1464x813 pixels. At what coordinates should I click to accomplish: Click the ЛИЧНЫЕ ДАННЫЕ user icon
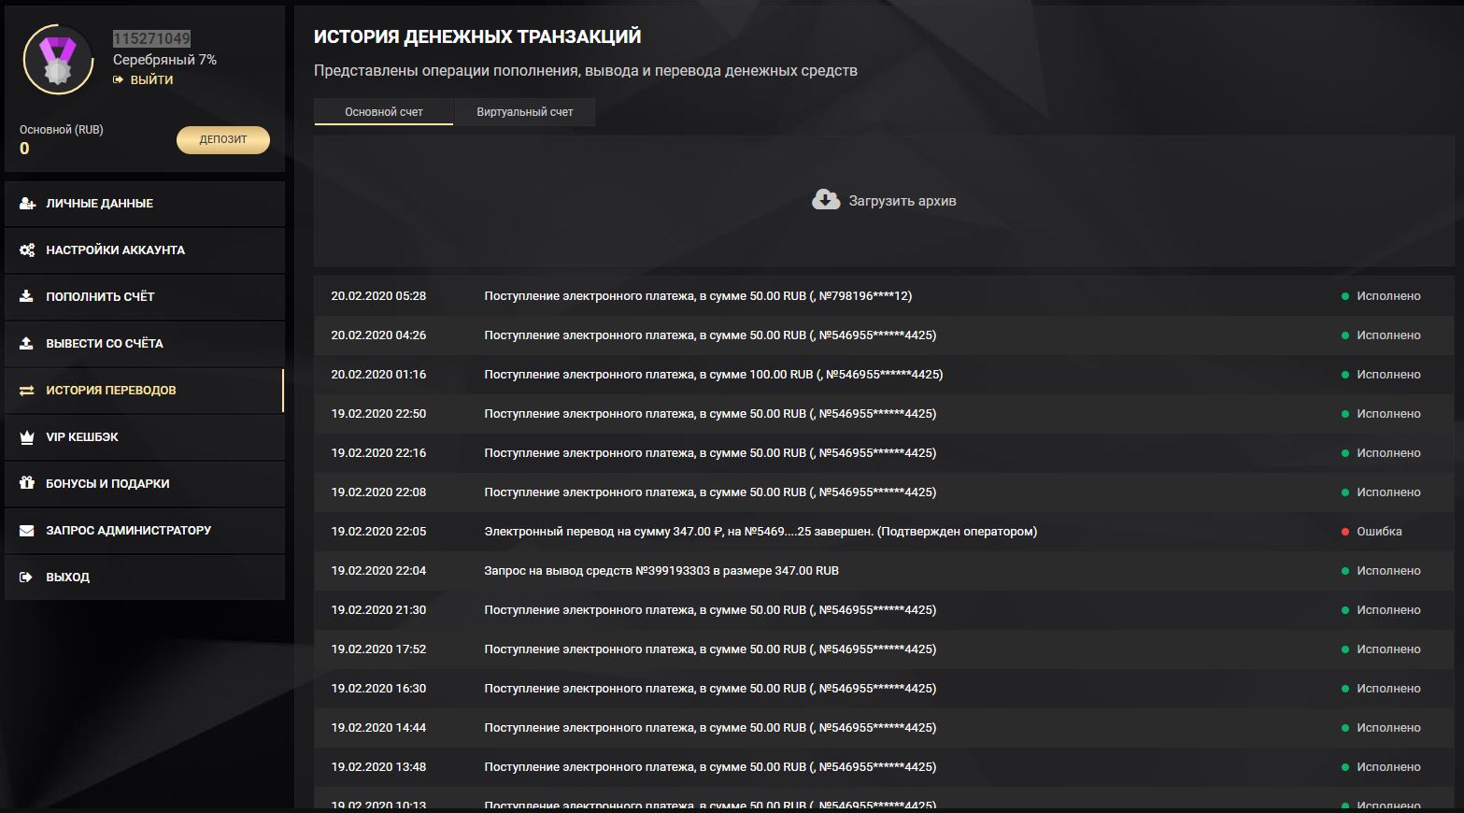coord(27,203)
